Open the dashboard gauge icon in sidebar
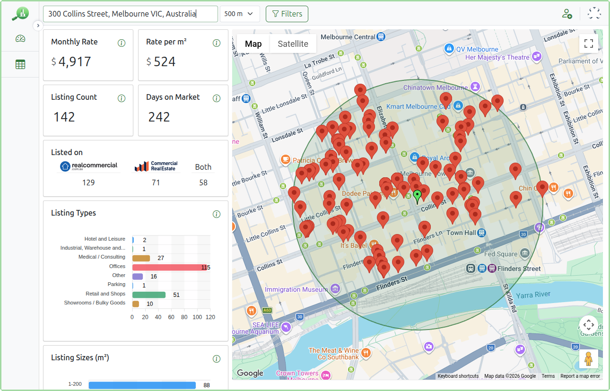 tap(20, 39)
